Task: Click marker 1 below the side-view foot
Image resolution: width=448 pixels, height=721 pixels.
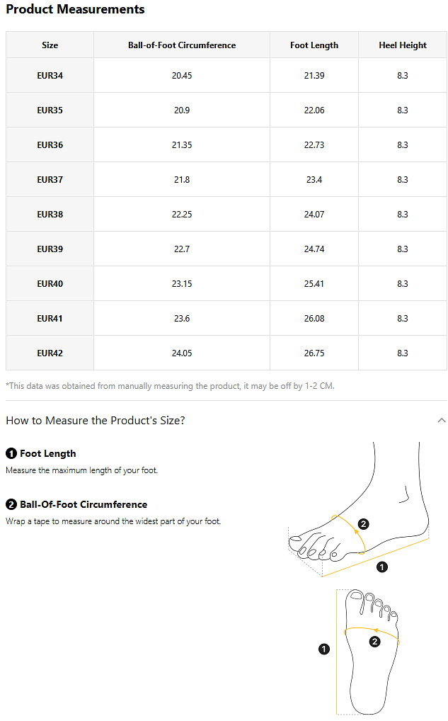Action: pyautogui.click(x=382, y=567)
